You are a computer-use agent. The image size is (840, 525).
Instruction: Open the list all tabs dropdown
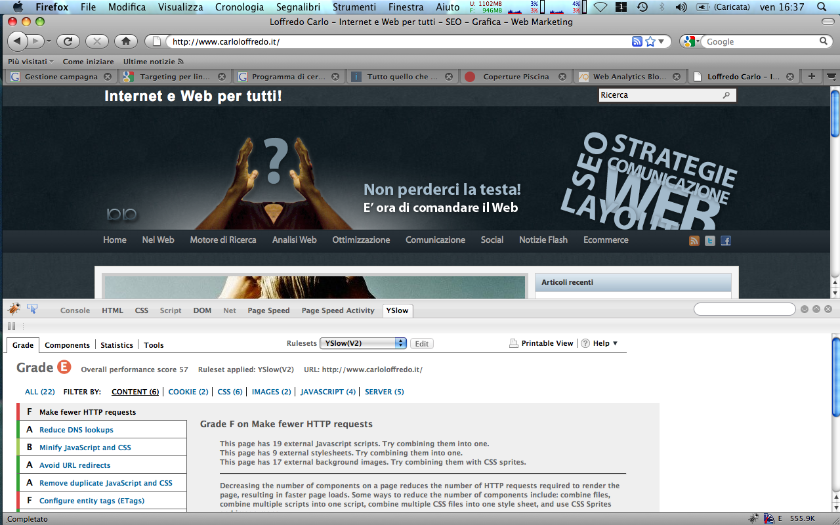(832, 76)
